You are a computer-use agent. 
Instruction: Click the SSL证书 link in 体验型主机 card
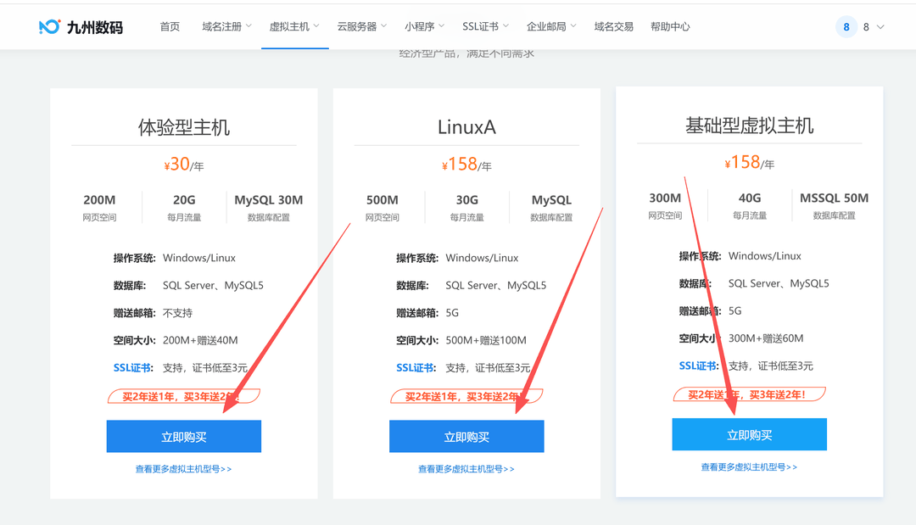(133, 368)
